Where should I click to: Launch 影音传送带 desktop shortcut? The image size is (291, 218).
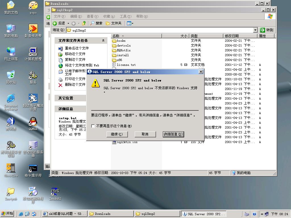click(33, 31)
